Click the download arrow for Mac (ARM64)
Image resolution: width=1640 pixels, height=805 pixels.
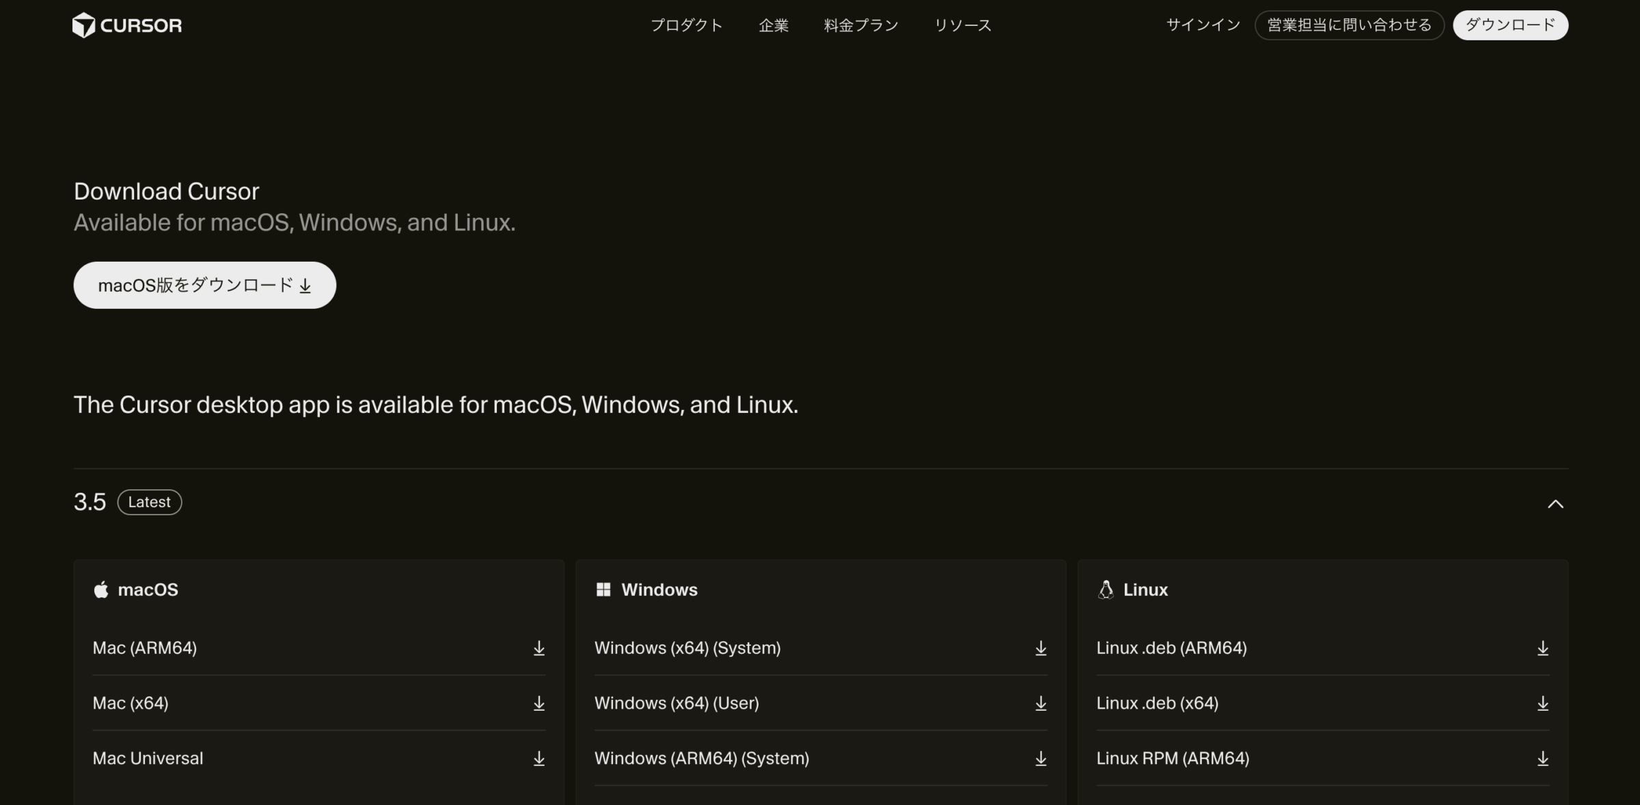tap(539, 648)
